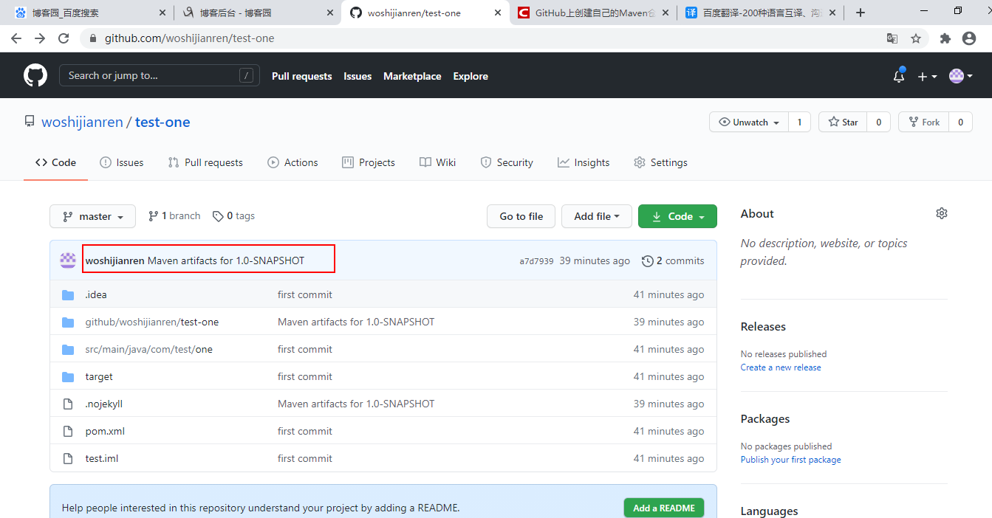The width and height of the screenshot is (992, 518).
Task: Click the GitHub Octocat logo
Action: pyautogui.click(x=35, y=75)
